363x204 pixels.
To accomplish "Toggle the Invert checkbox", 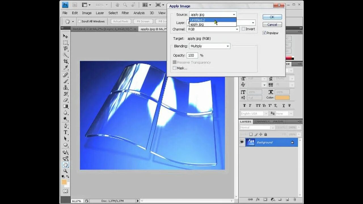I will tap(243, 29).
